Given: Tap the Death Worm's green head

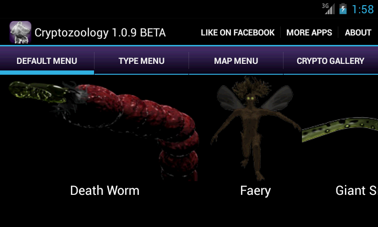Looking at the screenshot, I should (39, 92).
